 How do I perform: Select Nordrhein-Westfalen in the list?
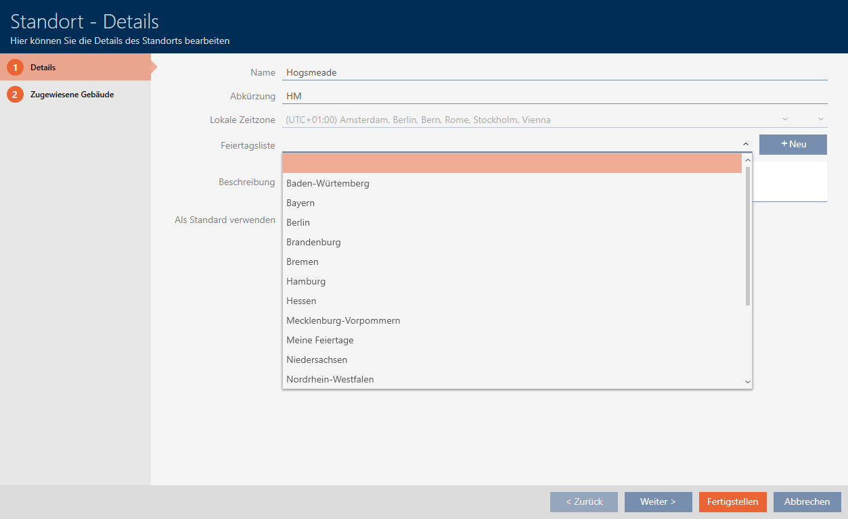pyautogui.click(x=330, y=379)
